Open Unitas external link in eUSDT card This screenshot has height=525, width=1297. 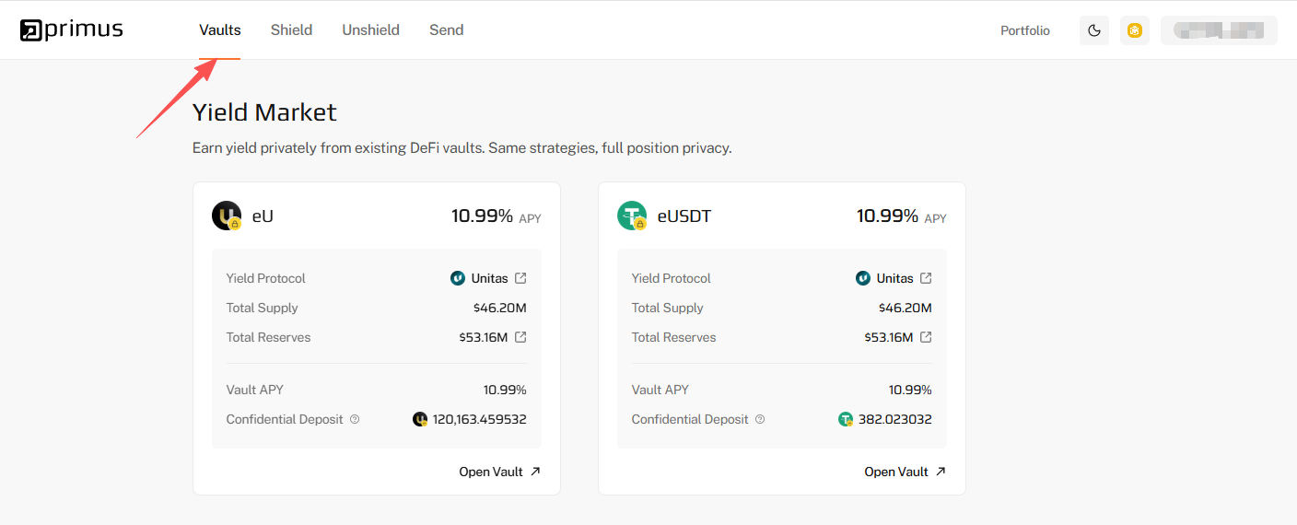926,278
